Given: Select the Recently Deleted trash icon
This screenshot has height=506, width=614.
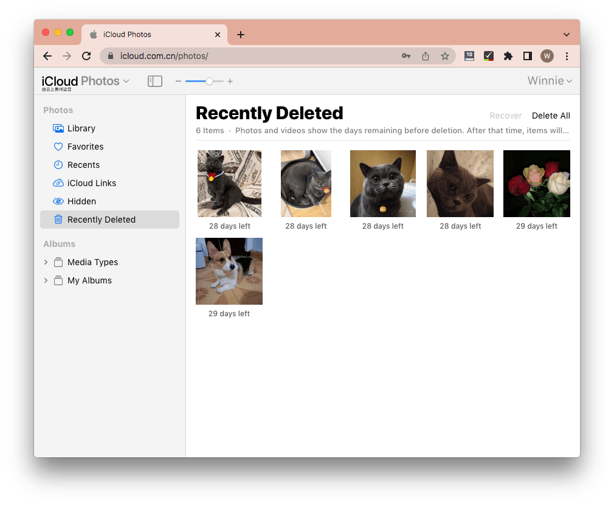Looking at the screenshot, I should (57, 220).
